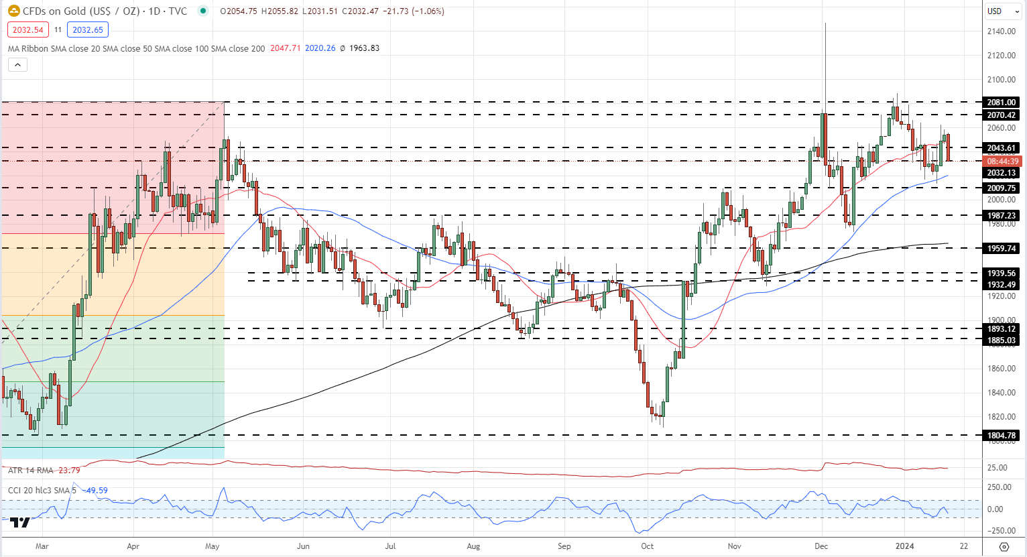Image resolution: width=1027 pixels, height=557 pixels.
Task: Click the 2024 label on the time axis
Action: pos(904,546)
